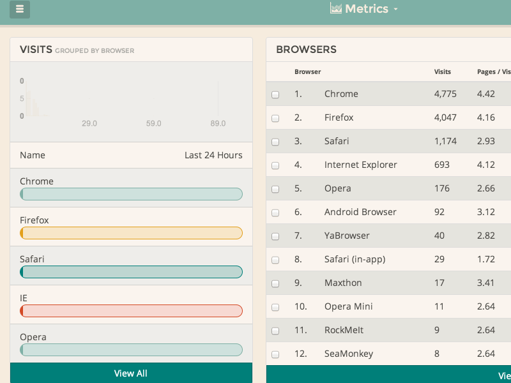
Task: Click the Name column label in Visits
Action: coord(33,155)
